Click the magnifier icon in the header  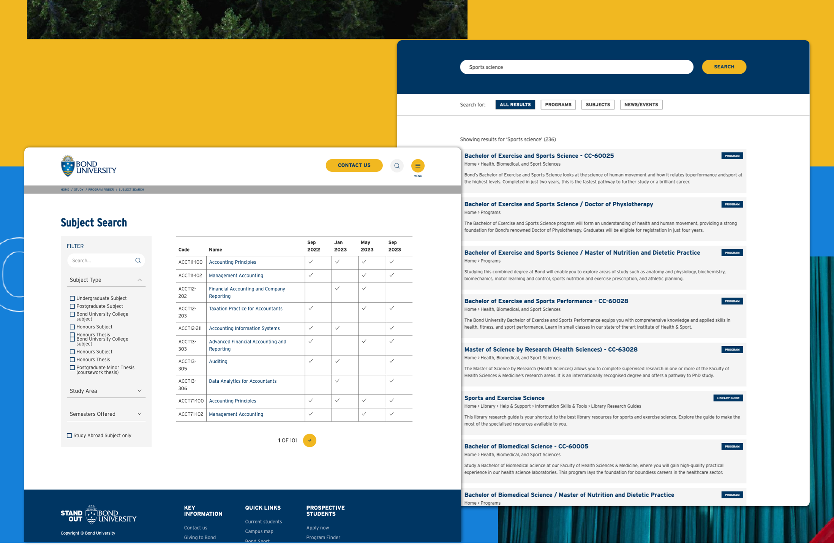397,166
